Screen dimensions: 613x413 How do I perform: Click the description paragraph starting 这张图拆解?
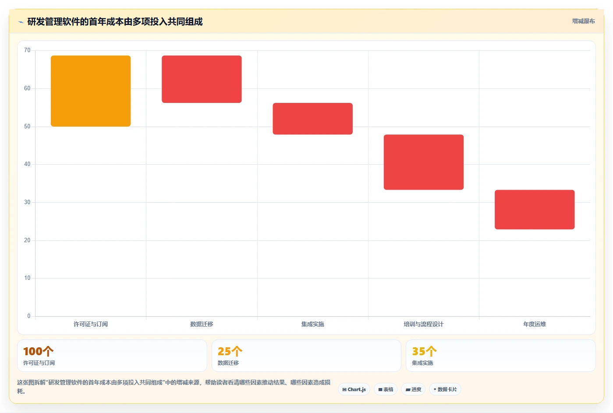(x=174, y=387)
